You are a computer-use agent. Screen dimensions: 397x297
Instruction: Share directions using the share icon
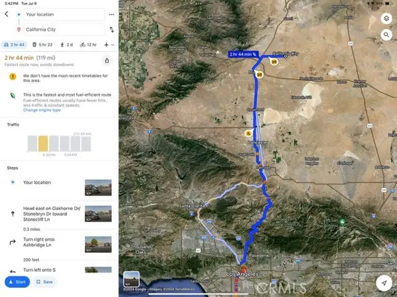(x=107, y=61)
